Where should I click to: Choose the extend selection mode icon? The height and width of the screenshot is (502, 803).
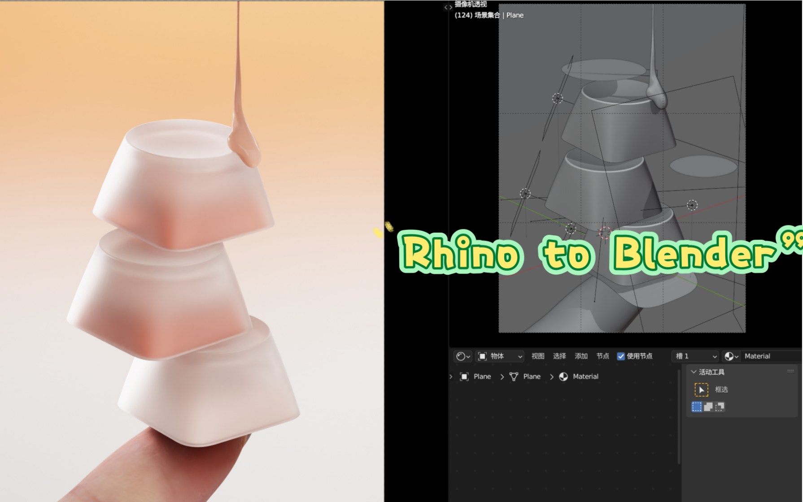coord(708,407)
